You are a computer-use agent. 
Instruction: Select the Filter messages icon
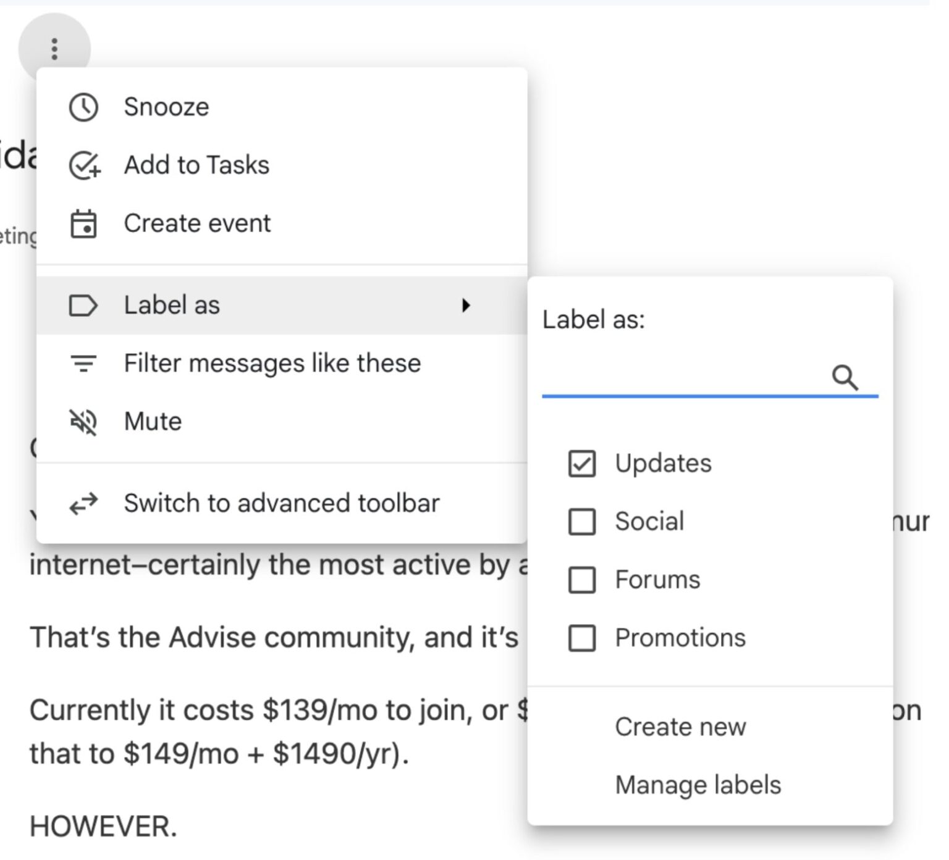point(85,363)
